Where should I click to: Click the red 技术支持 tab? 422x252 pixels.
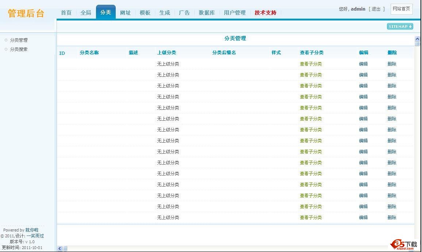pos(265,12)
